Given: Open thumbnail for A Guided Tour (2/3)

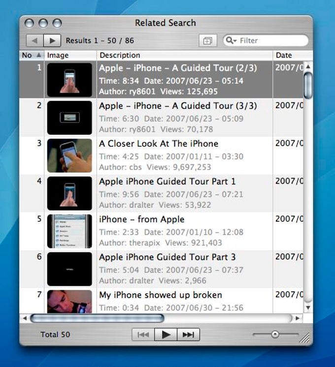Looking at the screenshot, I should (69, 80).
